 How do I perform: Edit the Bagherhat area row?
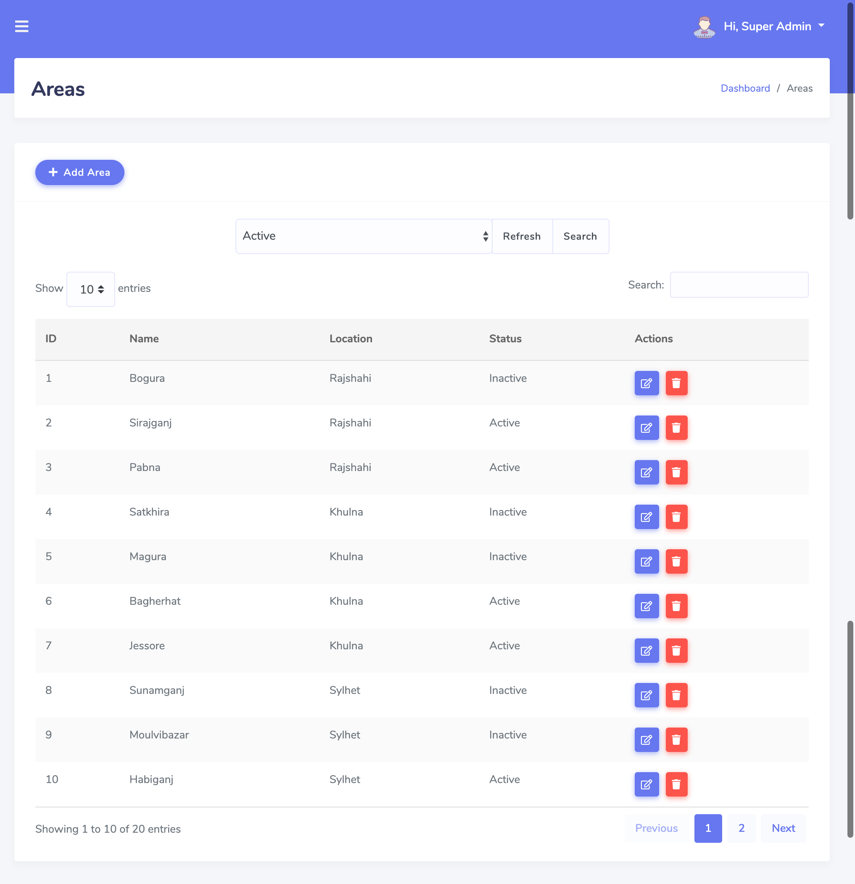pyautogui.click(x=647, y=606)
